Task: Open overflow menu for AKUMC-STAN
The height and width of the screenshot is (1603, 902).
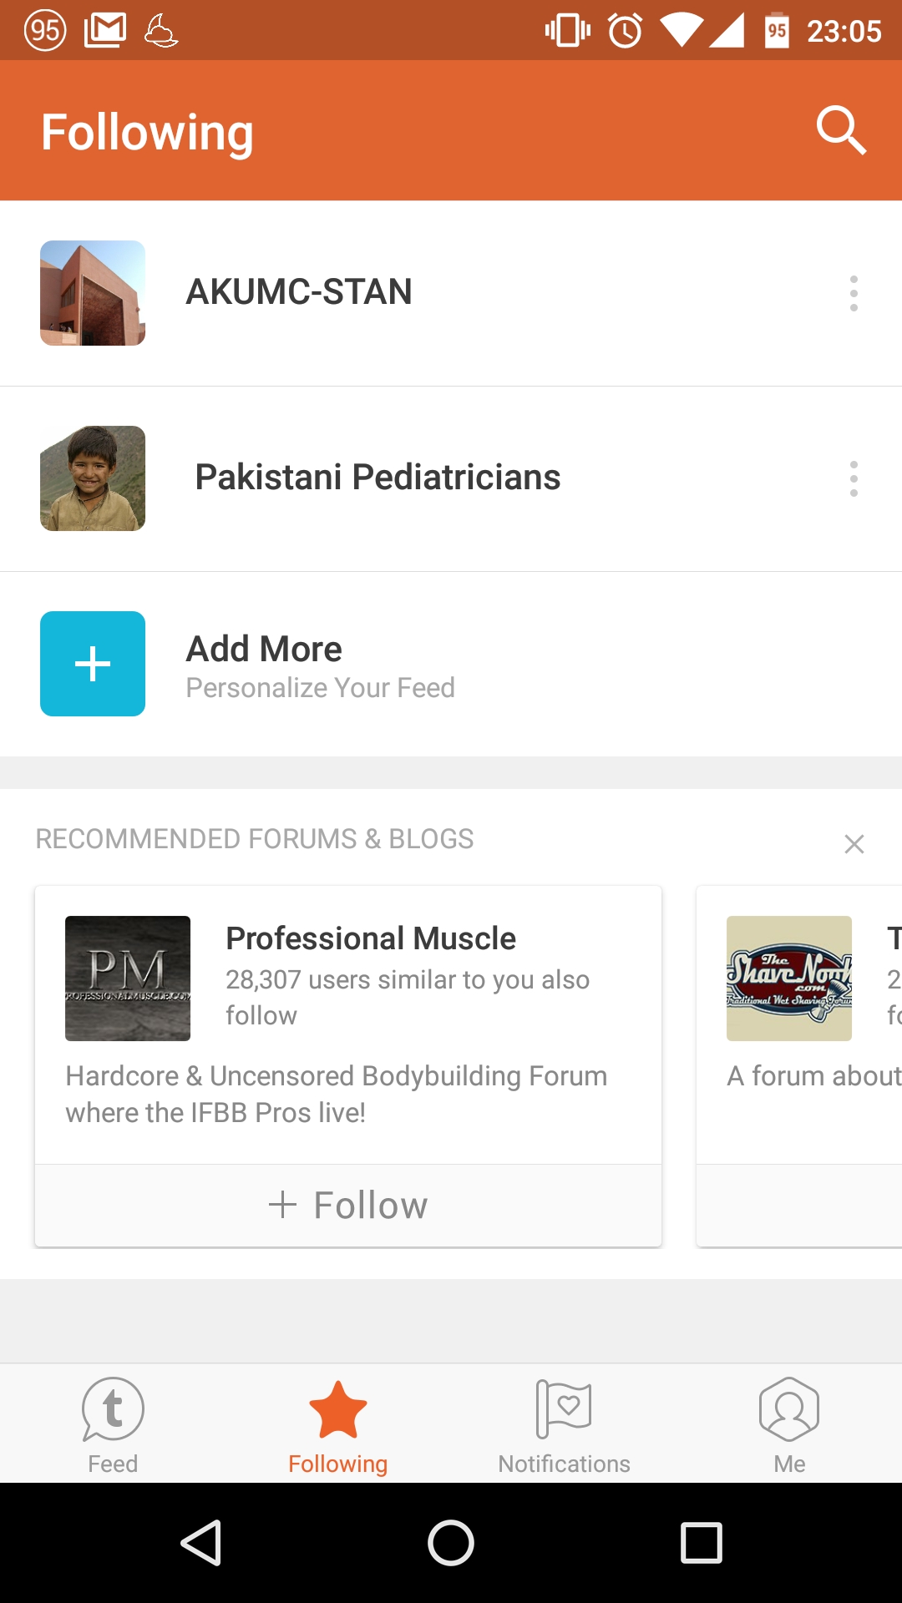Action: point(853,293)
